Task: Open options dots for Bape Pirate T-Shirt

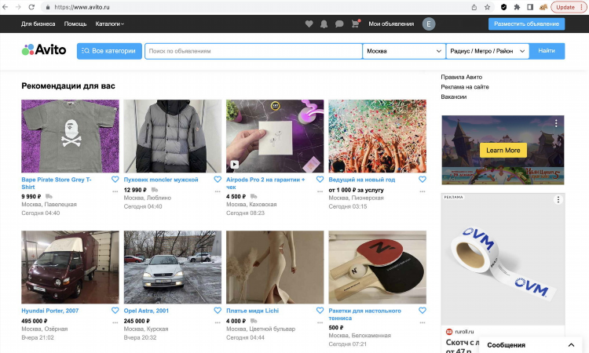Action: (115, 191)
